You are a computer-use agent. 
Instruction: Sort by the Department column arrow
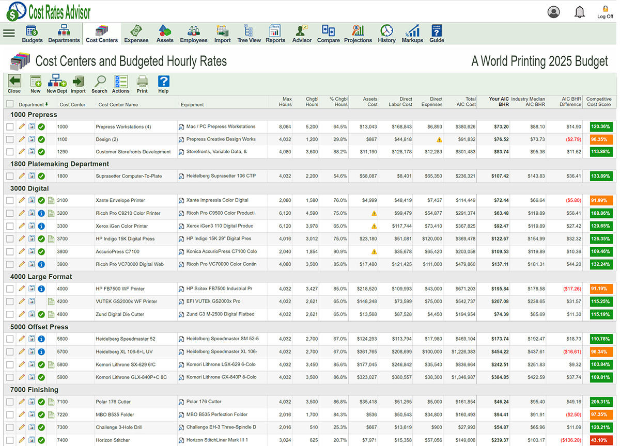coord(47,104)
